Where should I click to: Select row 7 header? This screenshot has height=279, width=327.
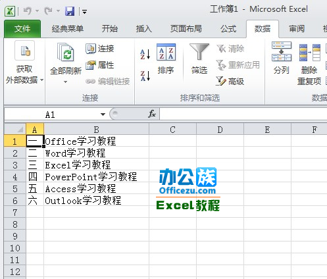[15, 213]
